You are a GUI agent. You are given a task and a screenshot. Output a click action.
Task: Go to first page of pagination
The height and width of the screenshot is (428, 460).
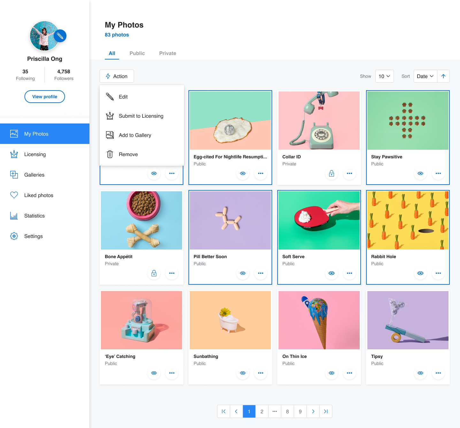click(224, 411)
